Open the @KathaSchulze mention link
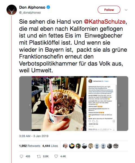 click(105, 21)
